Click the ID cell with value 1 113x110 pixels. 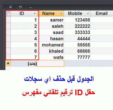pos(24,20)
